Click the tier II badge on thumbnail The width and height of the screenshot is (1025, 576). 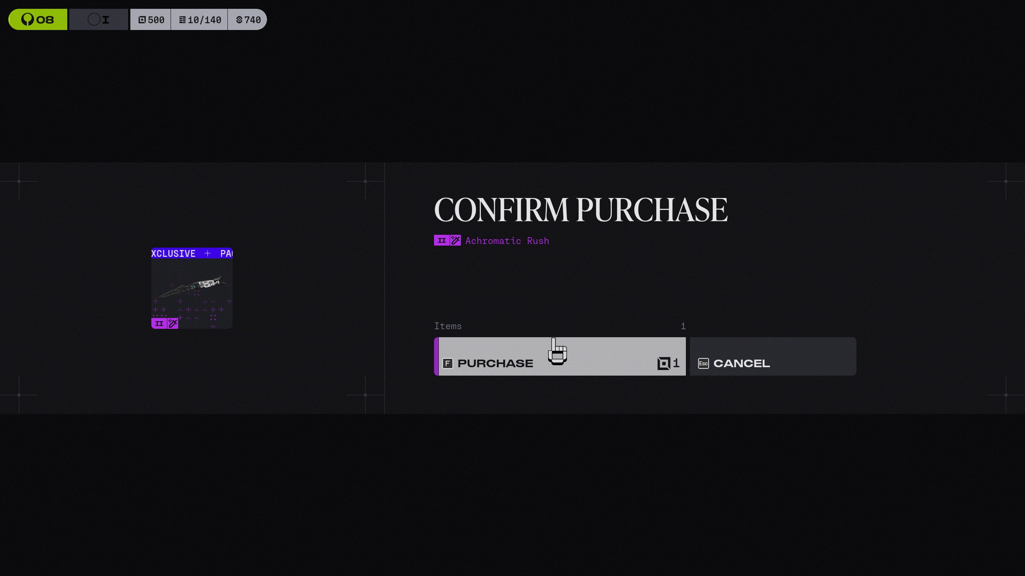pos(159,324)
